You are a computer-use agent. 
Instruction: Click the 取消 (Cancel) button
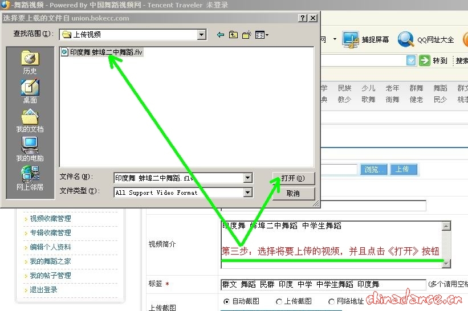click(x=293, y=193)
